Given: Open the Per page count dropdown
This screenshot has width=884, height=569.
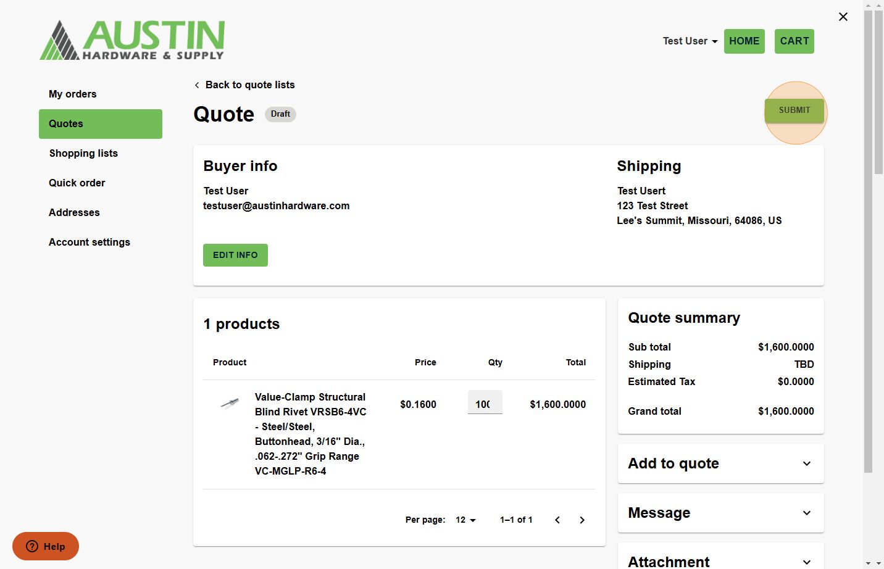Looking at the screenshot, I should 466,520.
